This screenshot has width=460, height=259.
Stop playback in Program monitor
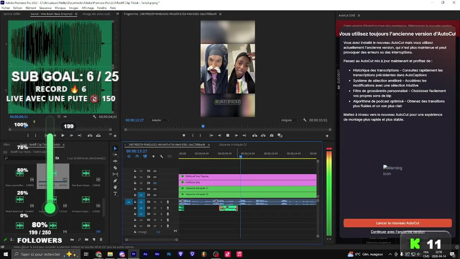pyautogui.click(x=227, y=136)
